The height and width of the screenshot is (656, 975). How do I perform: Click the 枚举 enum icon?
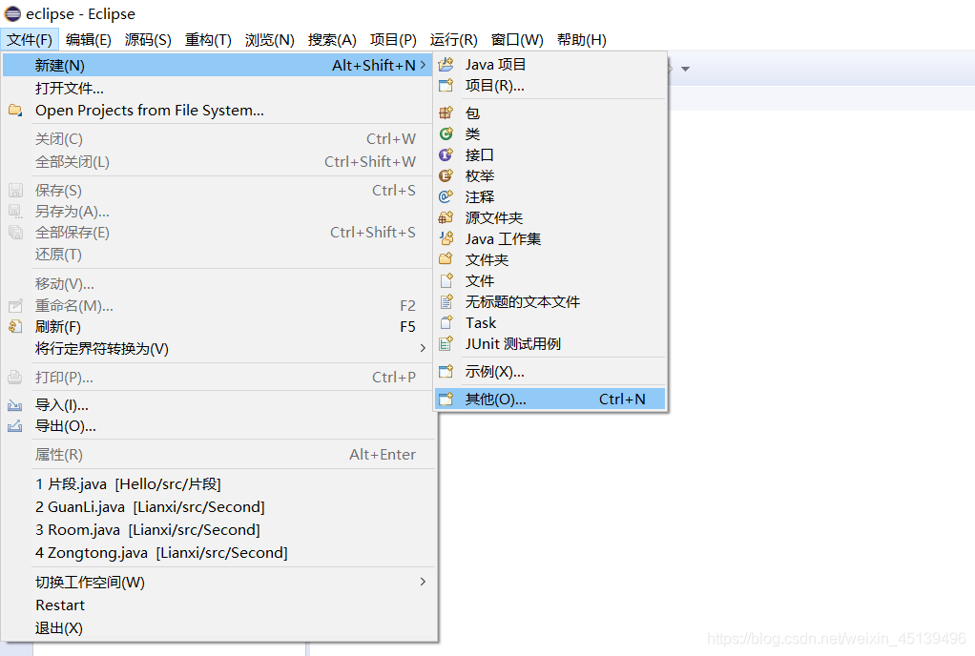point(446,175)
